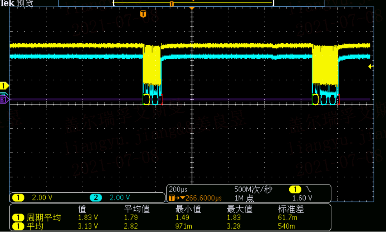Click the 1M 点 record length readout
The width and height of the screenshot is (386, 232).
244,198
